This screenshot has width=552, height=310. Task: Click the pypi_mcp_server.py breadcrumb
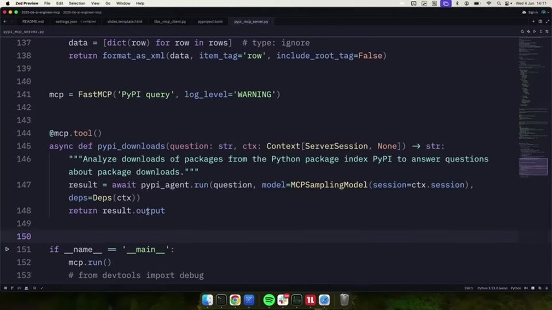coord(24,32)
